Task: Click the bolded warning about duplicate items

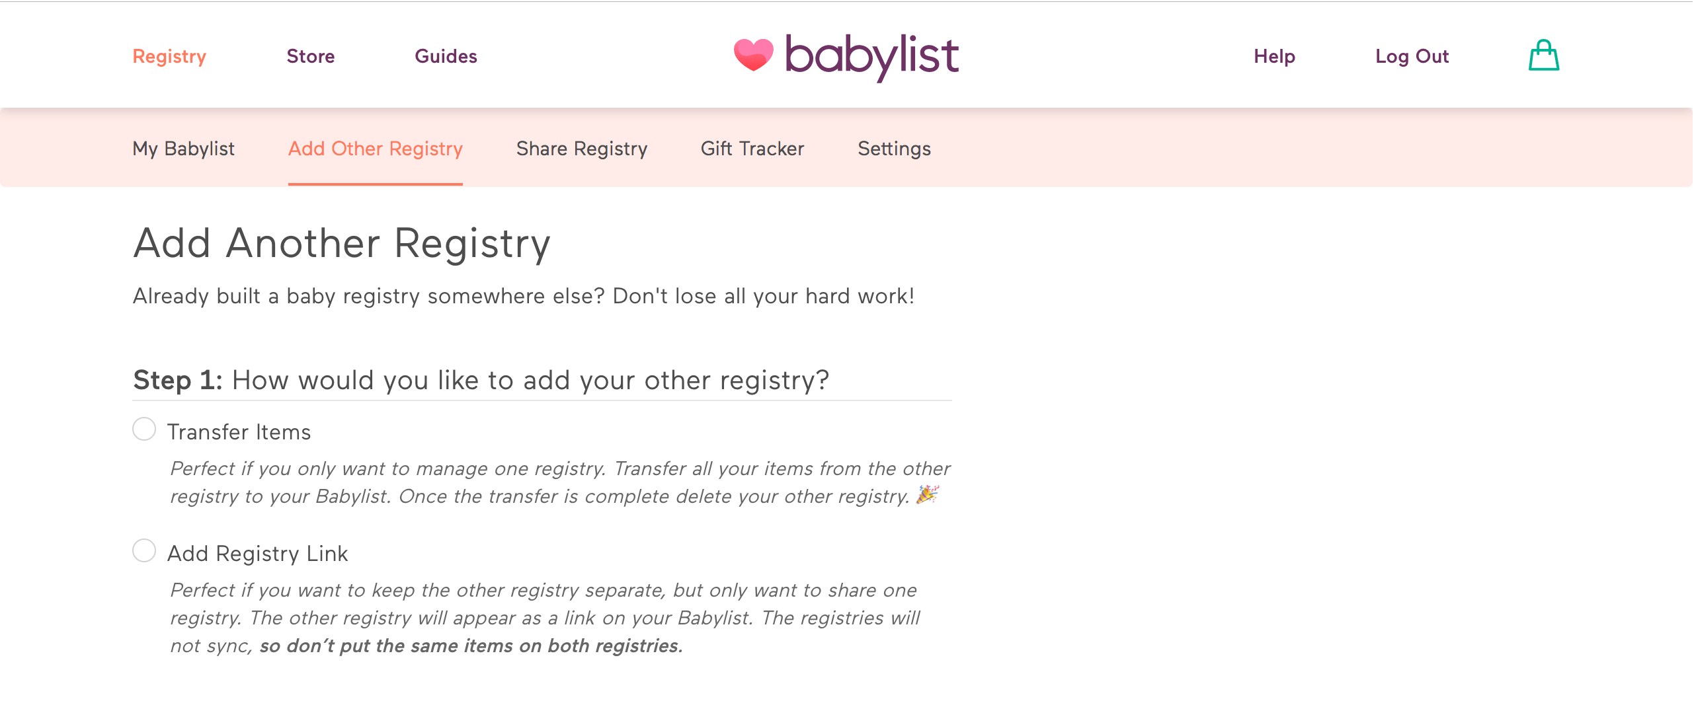Action: click(471, 646)
